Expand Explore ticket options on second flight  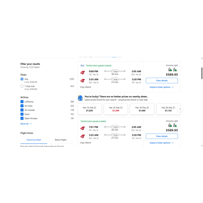tap(161, 143)
